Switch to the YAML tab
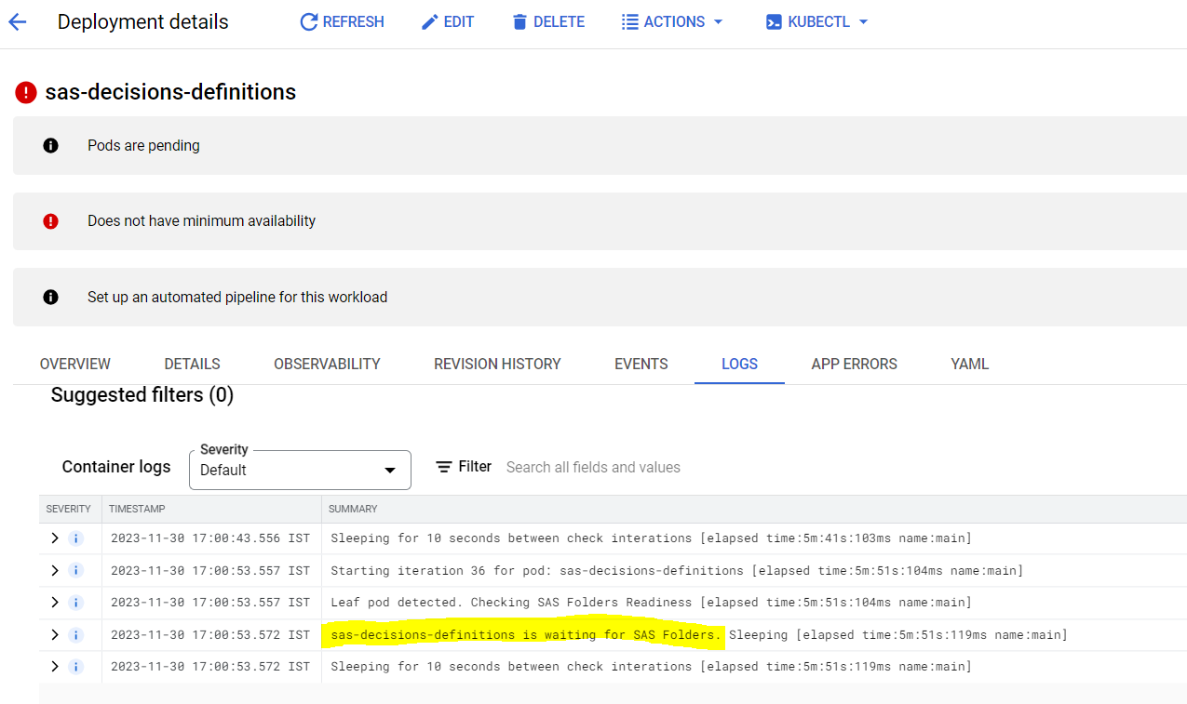 pyautogui.click(x=969, y=364)
